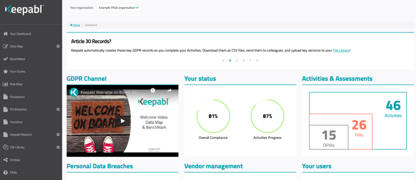Screen dimensions: 416x180
Task: Click the Your users heading
Action: [x=317, y=166]
